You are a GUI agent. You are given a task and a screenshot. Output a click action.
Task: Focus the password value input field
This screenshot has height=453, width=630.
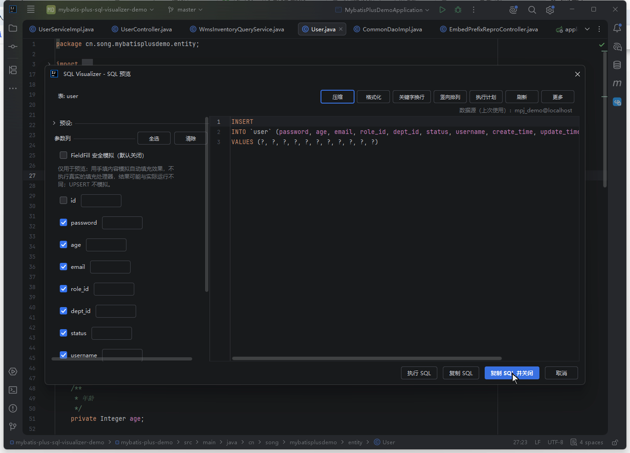coord(122,223)
